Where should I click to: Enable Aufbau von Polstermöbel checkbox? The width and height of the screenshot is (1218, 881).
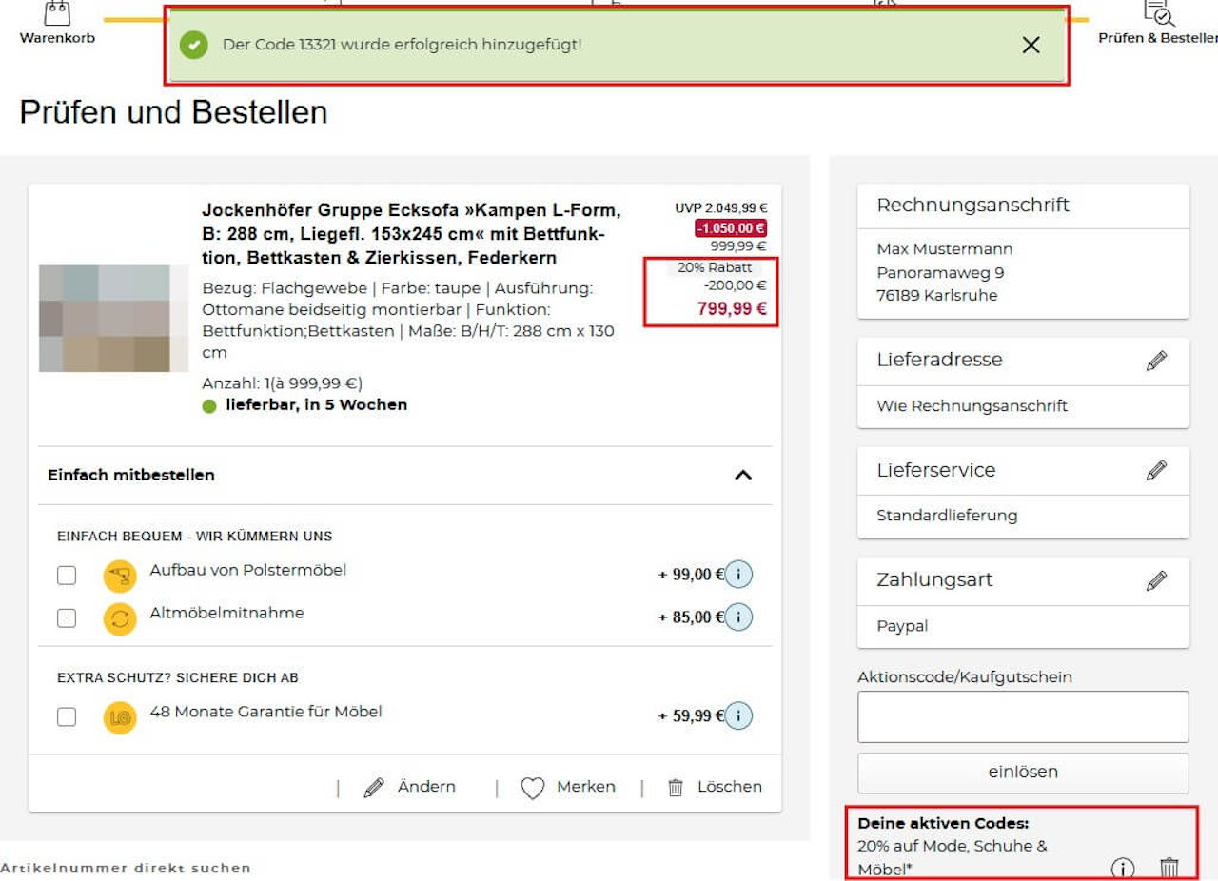(67, 576)
